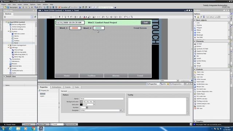Viewport: 233px width, 131px height.
Task: Select the Circle basic object
Action: pyautogui.click(x=198, y=32)
